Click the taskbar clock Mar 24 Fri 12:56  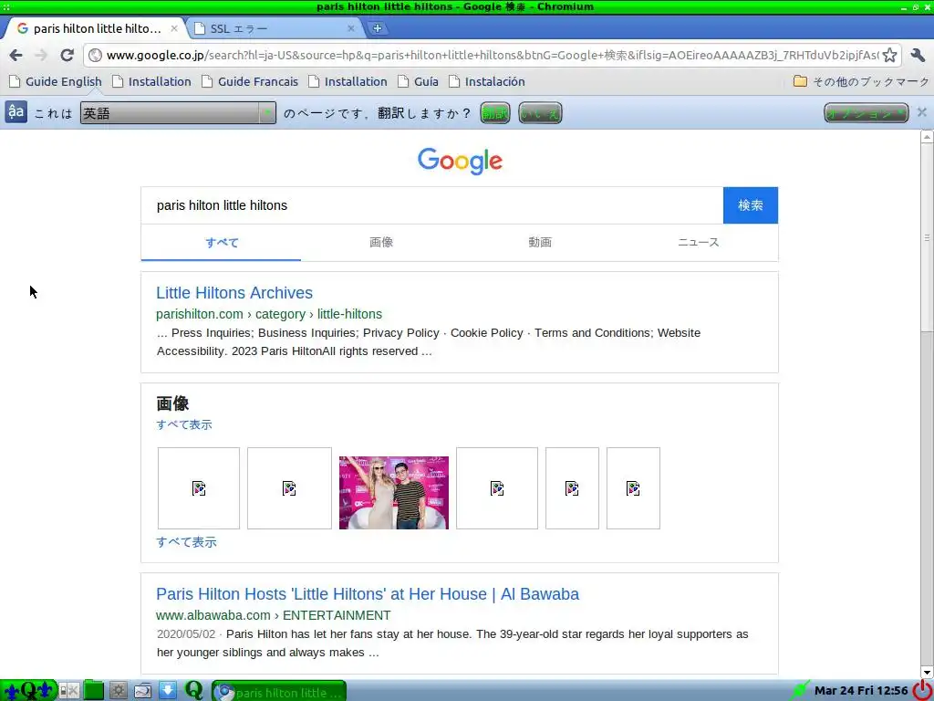coord(861,690)
